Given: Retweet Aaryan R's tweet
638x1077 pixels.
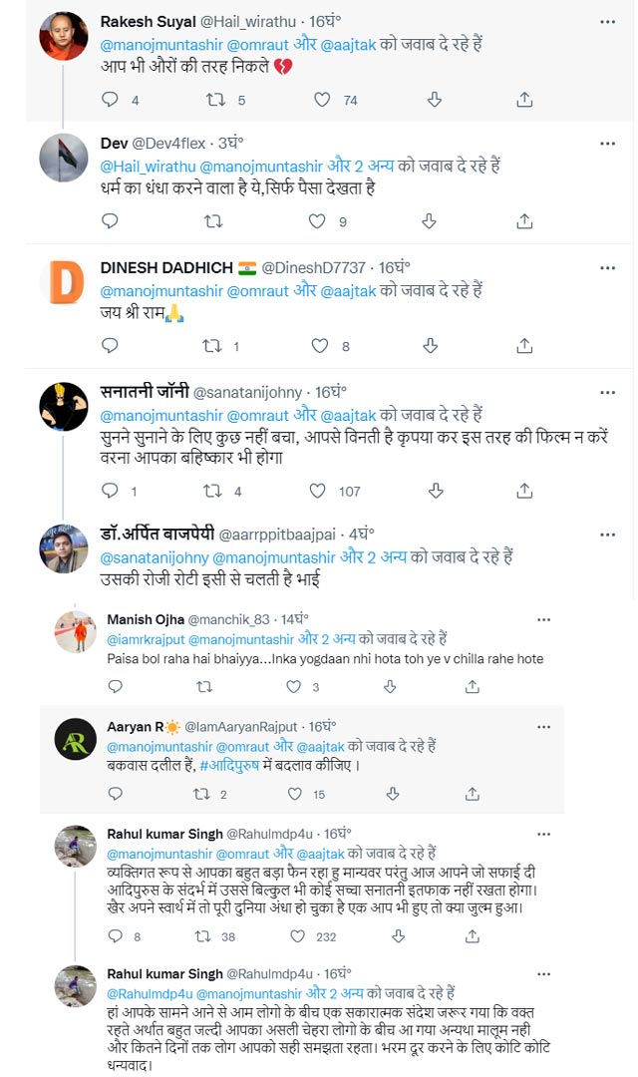Looking at the screenshot, I should 203,795.
